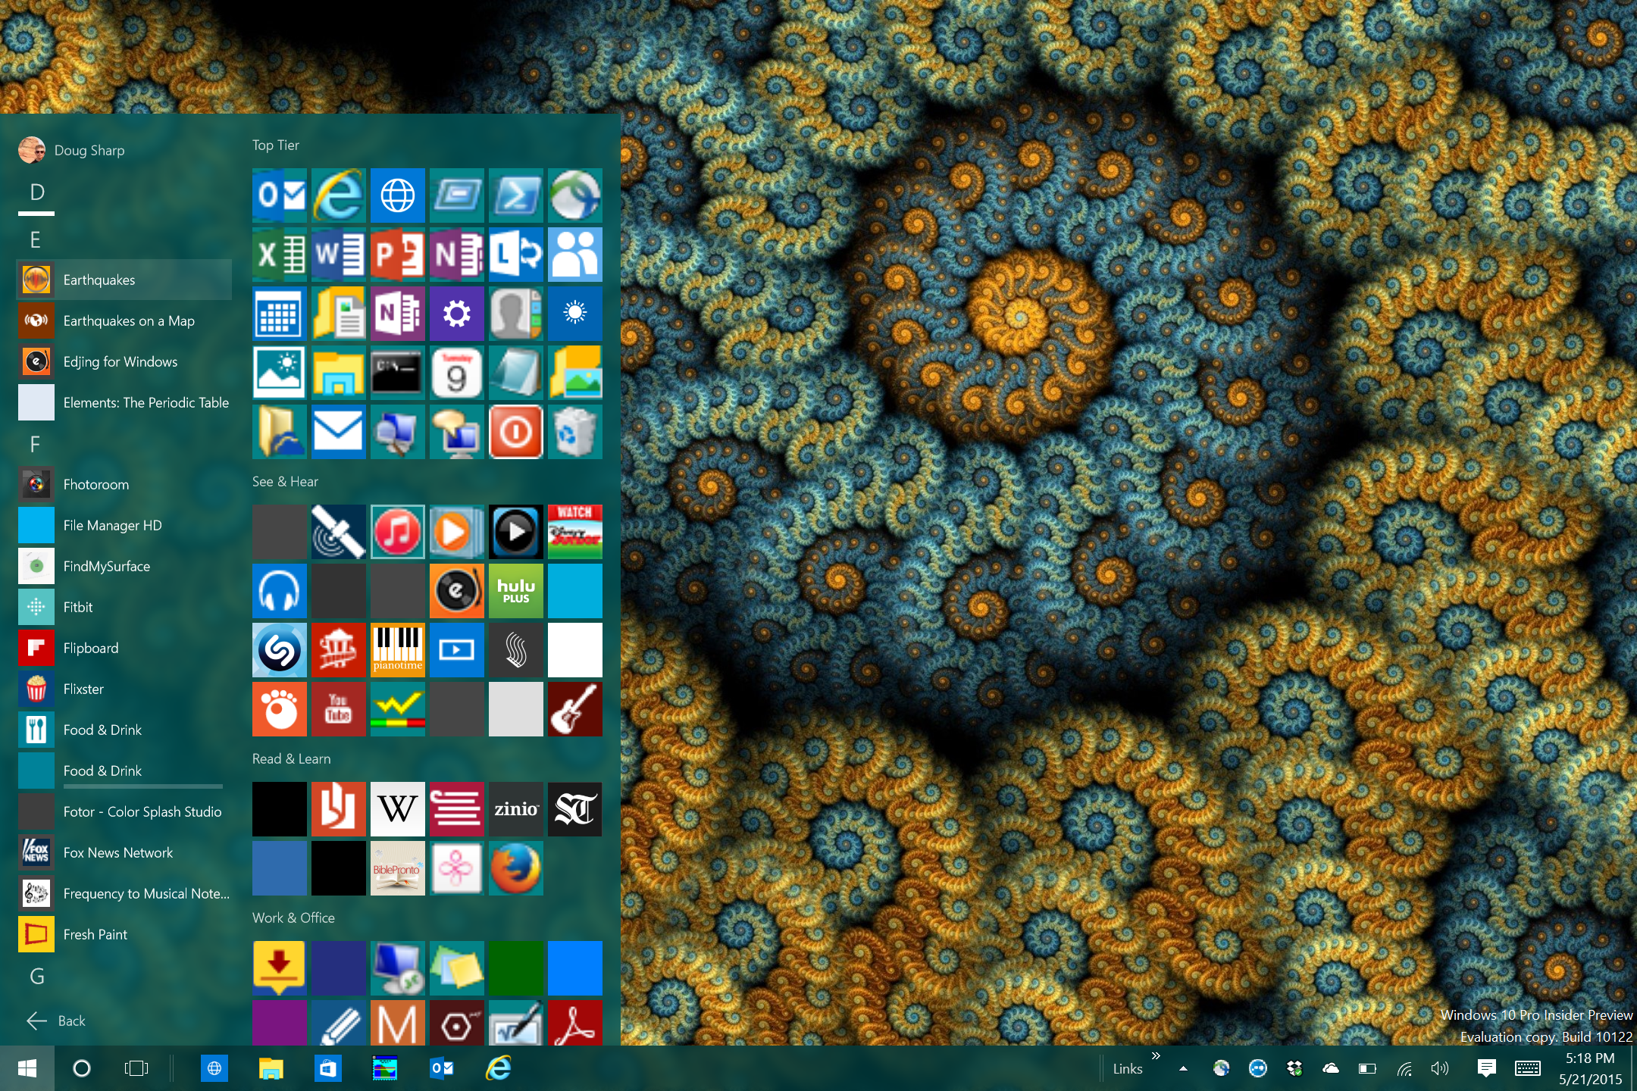The width and height of the screenshot is (1637, 1091).
Task: Open Cortana search circle on taskbar
Action: click(x=82, y=1068)
